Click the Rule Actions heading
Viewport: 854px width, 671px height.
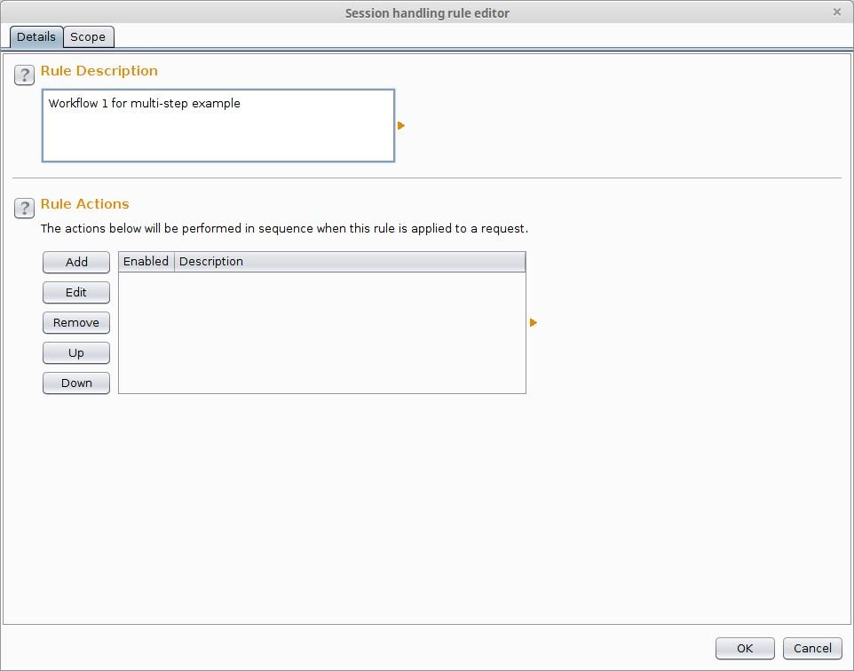pyautogui.click(x=85, y=204)
